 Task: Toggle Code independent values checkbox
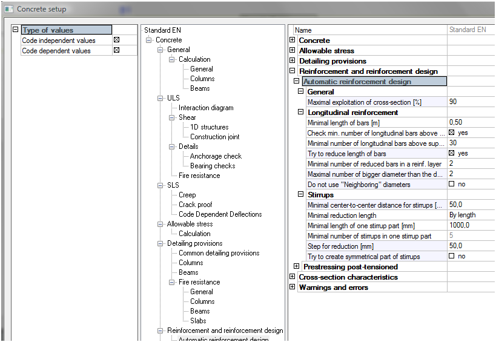pos(116,40)
